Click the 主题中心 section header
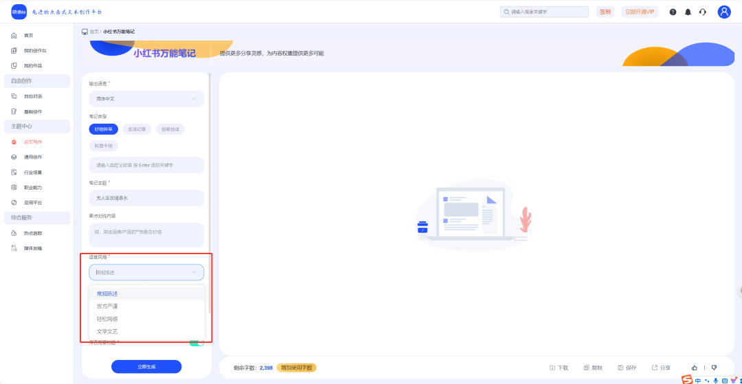This screenshot has height=384, width=742. [37, 126]
